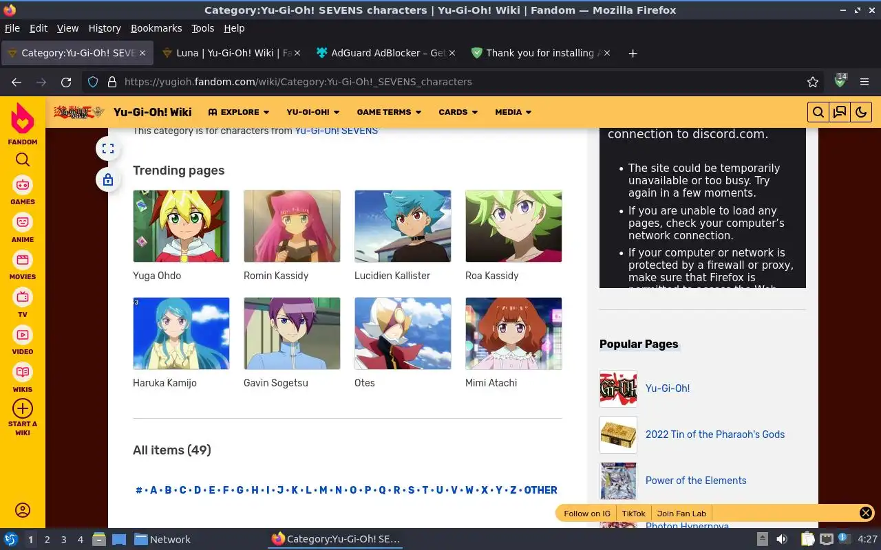Open the Firefox hamburger menu
The width and height of the screenshot is (881, 550).
click(864, 82)
